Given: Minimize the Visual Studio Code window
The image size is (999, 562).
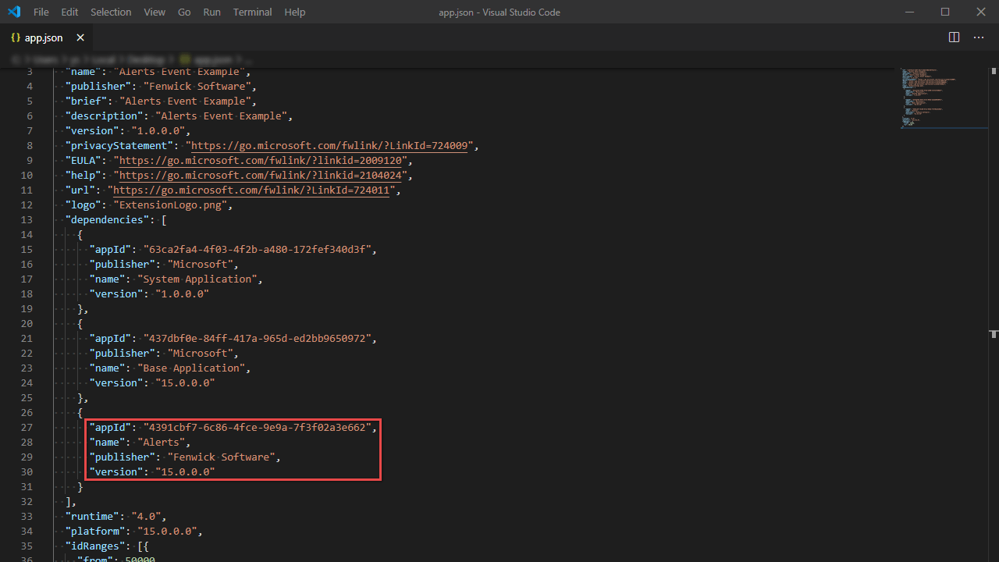Looking at the screenshot, I should (x=909, y=12).
